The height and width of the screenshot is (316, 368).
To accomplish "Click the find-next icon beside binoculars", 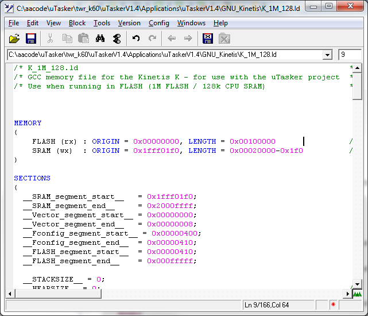I will click(x=117, y=38).
